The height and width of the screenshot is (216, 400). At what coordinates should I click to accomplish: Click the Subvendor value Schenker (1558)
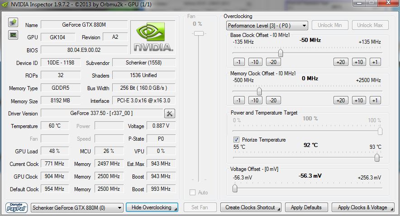(144, 63)
